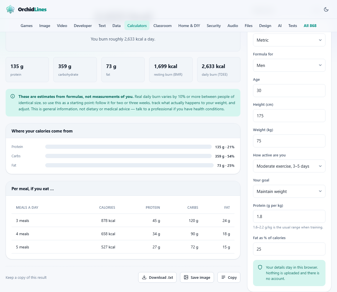Click the 658 kcal calories cell
Image resolution: width=337 pixels, height=292 pixels.
(108, 234)
